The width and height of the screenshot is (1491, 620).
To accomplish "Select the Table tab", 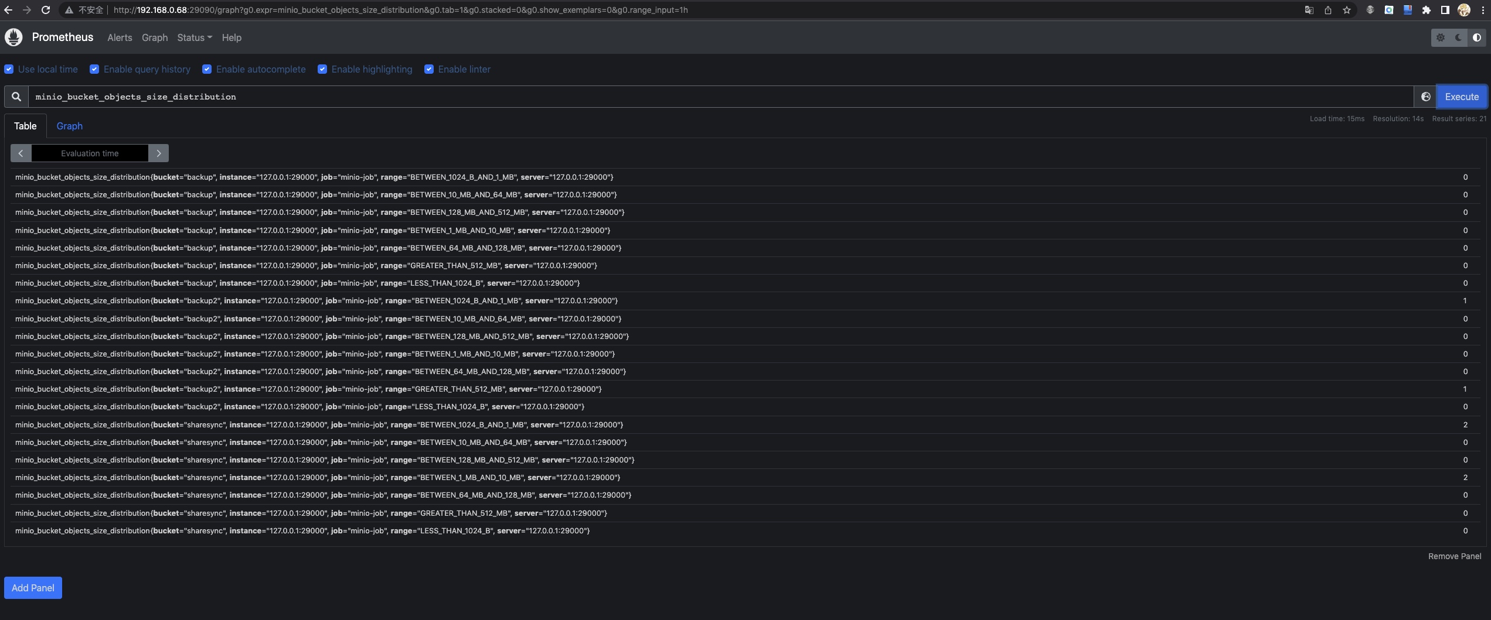I will click(25, 126).
